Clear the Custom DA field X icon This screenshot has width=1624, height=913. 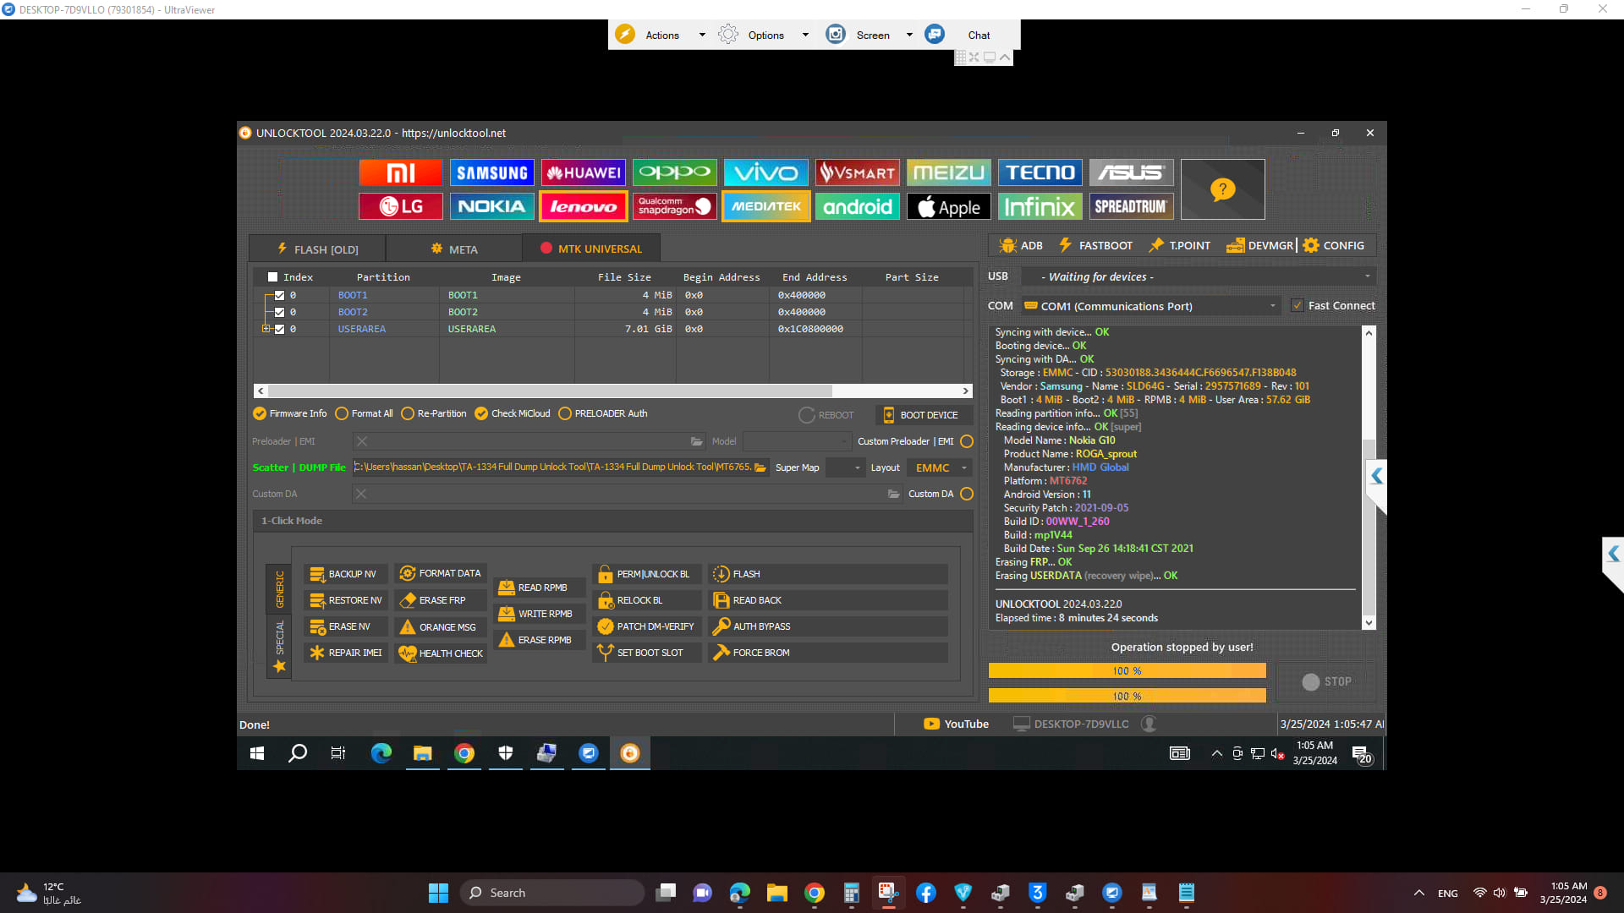361,494
